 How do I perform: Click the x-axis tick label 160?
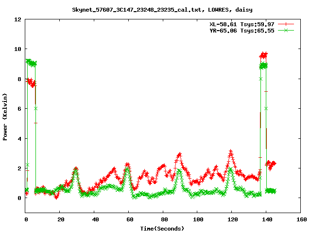coord(302,219)
